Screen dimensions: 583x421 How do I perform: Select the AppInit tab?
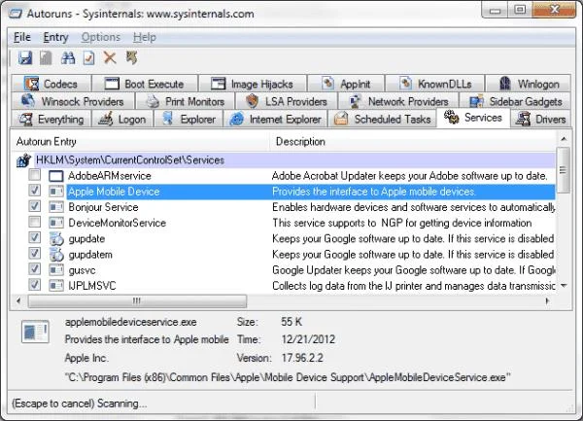[346, 84]
